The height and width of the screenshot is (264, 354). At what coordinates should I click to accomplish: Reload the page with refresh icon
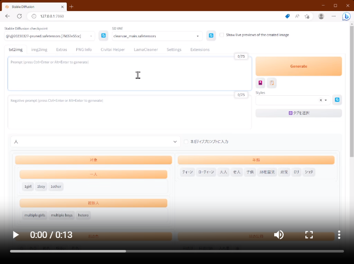click(x=20, y=16)
